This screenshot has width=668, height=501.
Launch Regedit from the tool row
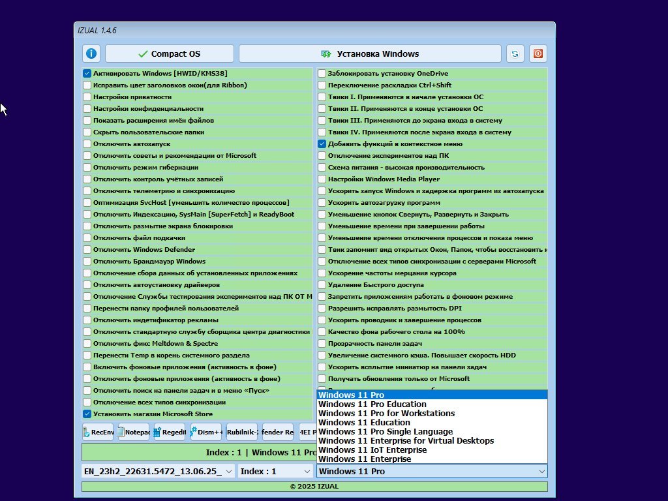pyautogui.click(x=170, y=432)
